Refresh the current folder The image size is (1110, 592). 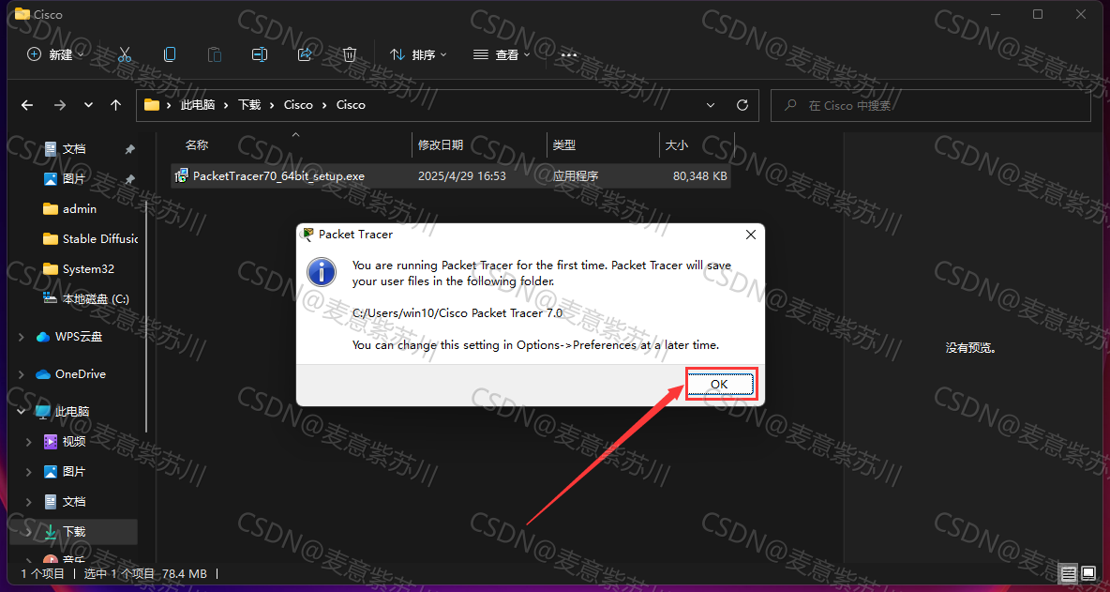(x=742, y=105)
